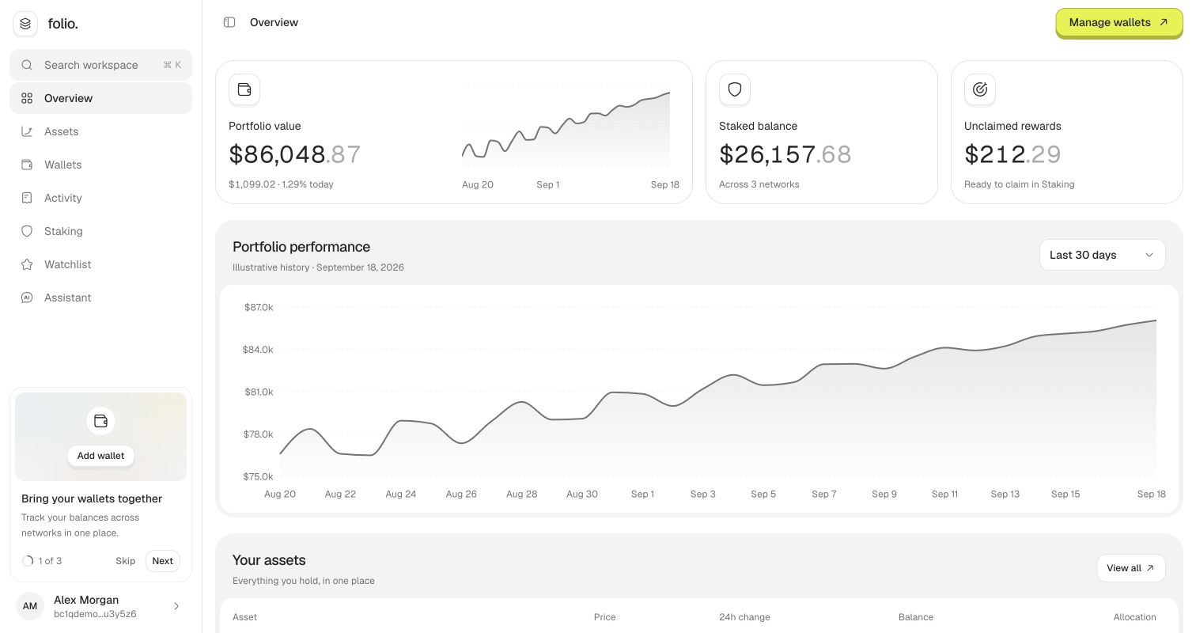The image size is (1196, 633).
Task: Click the Staking shield icon in sidebar
Action: (27, 231)
